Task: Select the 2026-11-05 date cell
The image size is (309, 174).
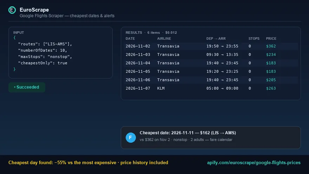Action: pos(138,71)
